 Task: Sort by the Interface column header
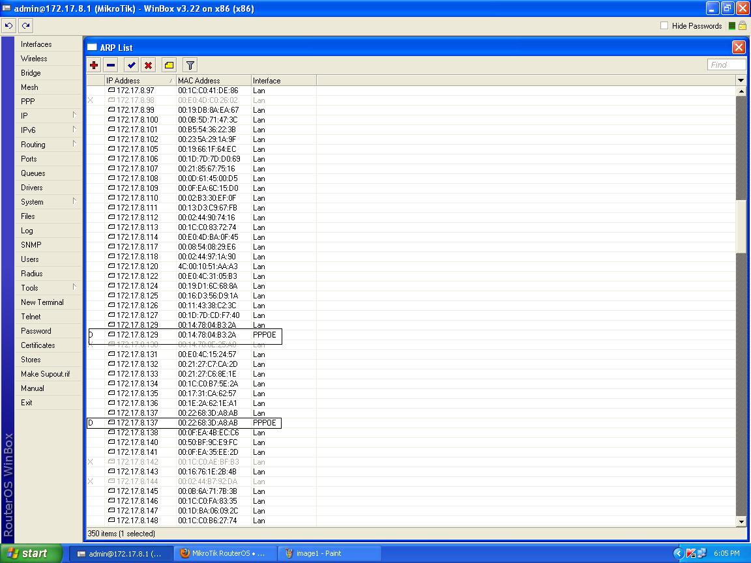(284, 80)
